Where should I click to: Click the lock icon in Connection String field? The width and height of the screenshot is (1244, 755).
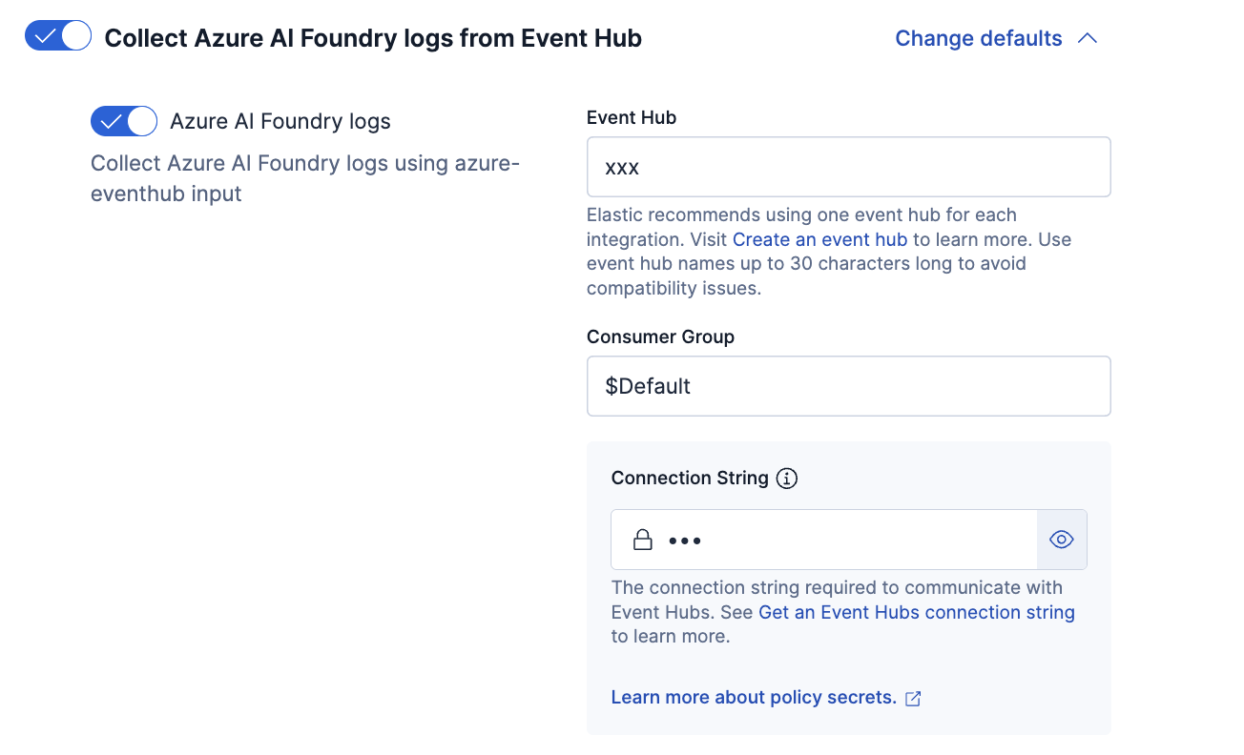click(x=643, y=541)
